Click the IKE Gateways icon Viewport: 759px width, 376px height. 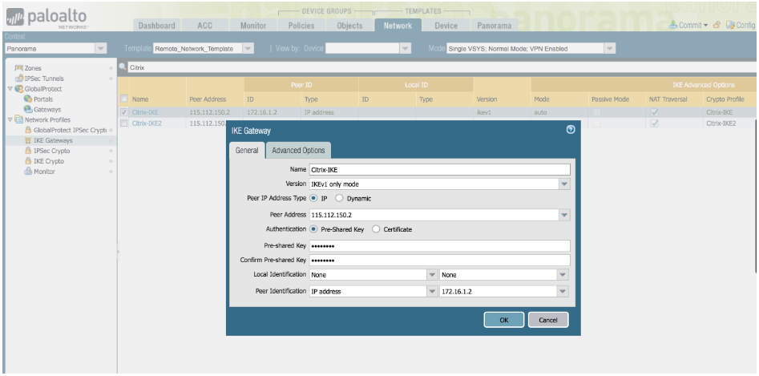pos(28,140)
